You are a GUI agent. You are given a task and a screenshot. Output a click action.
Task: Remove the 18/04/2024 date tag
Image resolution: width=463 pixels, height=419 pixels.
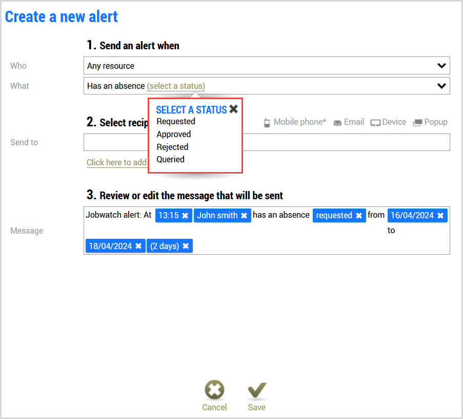[x=138, y=246]
